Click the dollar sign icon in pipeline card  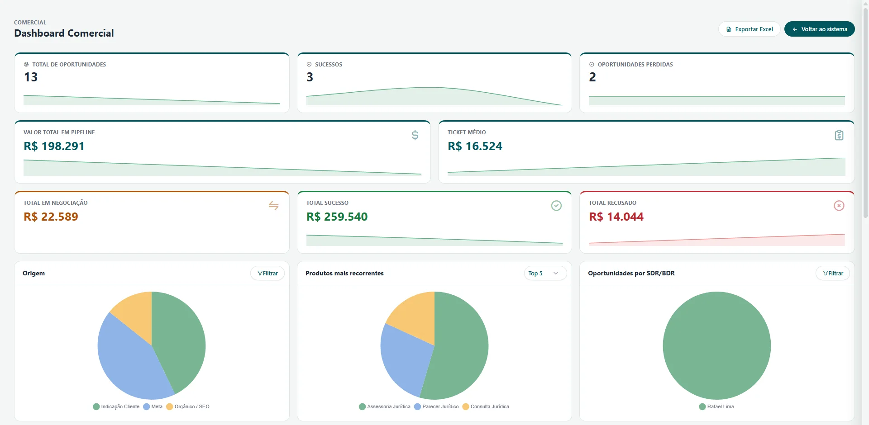(415, 135)
